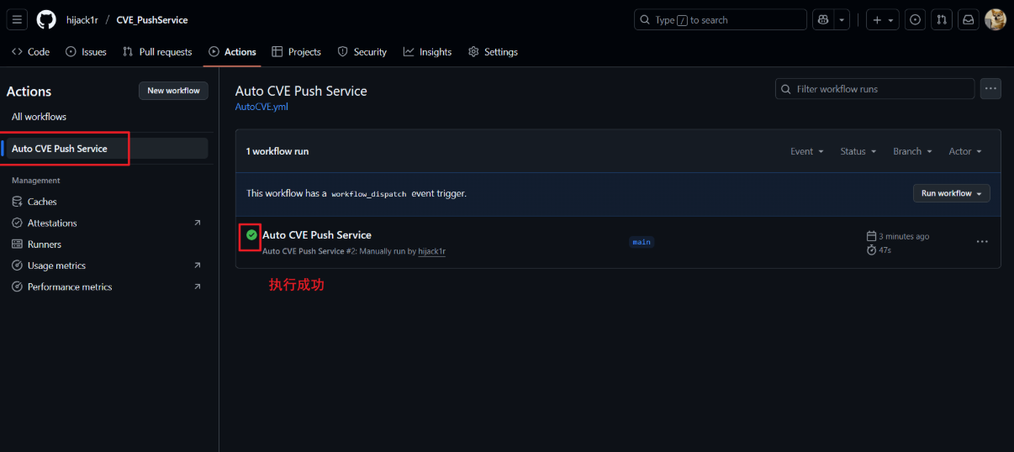Open the hamburger navigation menu

(18, 19)
